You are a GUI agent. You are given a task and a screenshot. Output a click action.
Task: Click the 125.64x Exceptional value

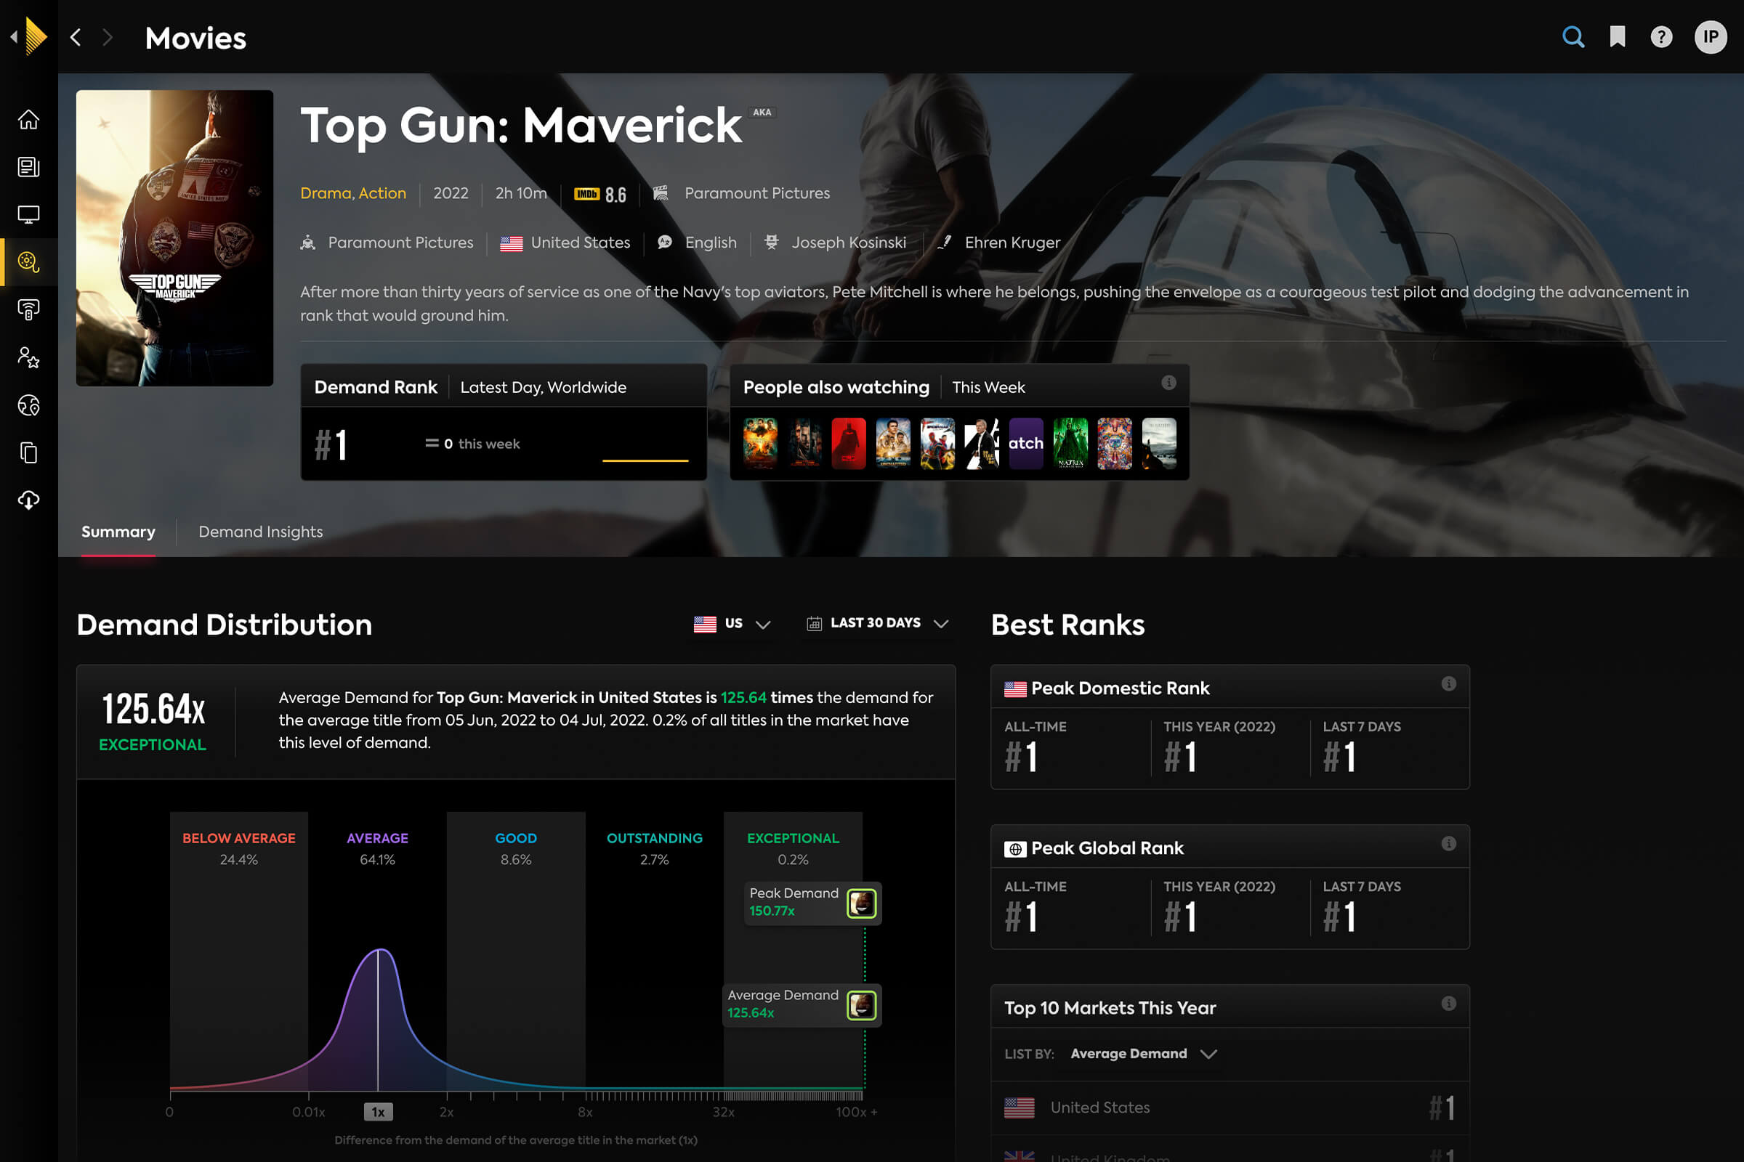[153, 721]
